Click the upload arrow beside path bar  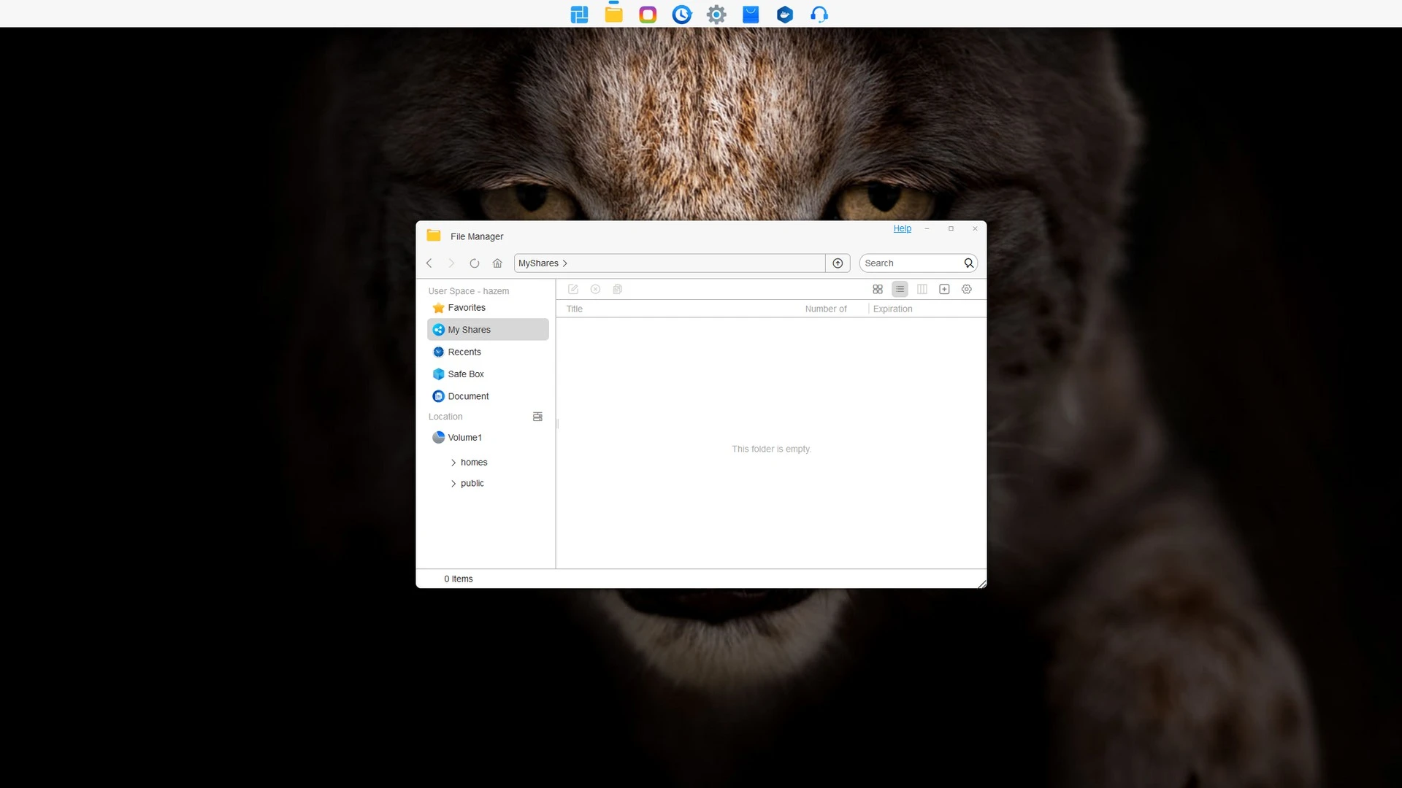838,263
